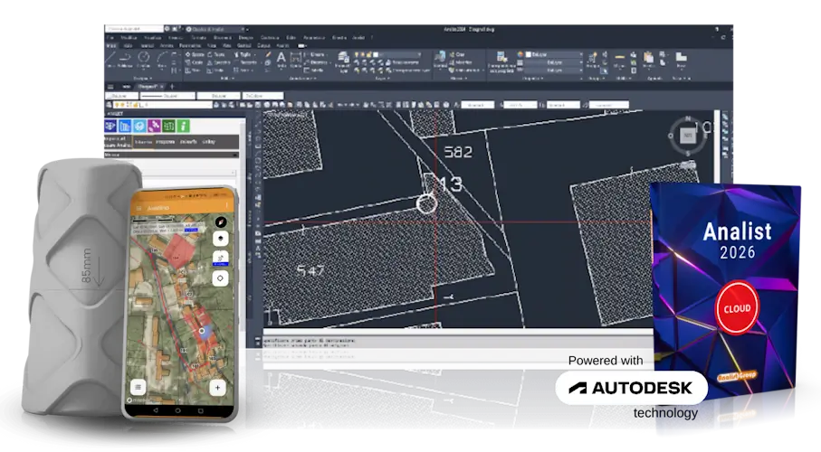The height and width of the screenshot is (452, 821).
Task: Open the pink satellite Analist icon
Action: 154,126
